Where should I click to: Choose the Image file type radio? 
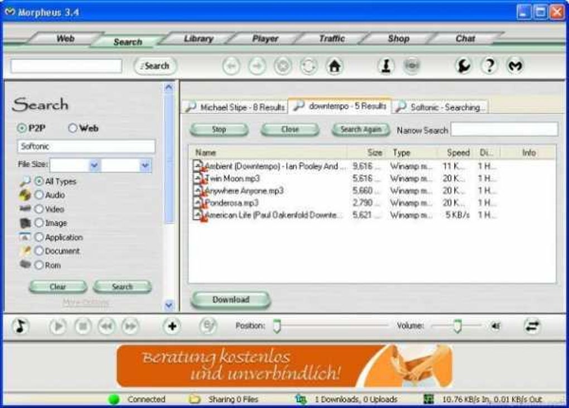point(39,223)
